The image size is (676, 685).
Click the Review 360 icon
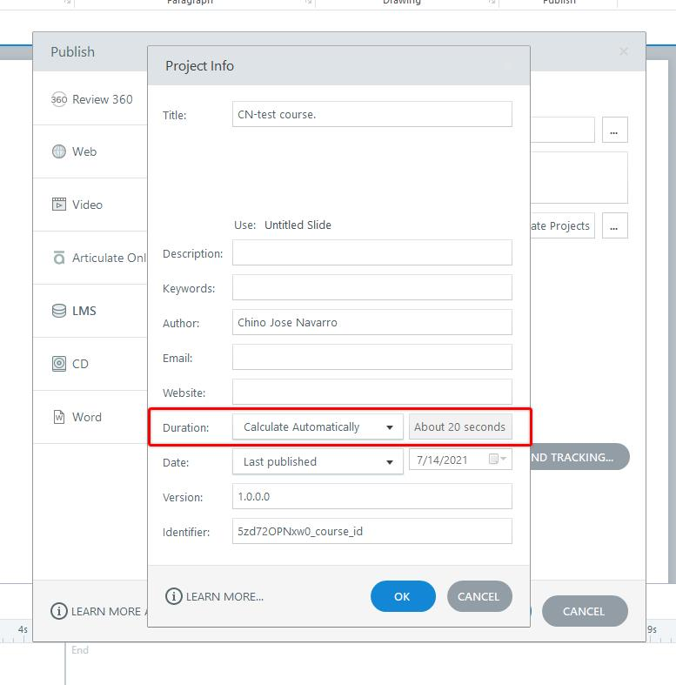[59, 99]
